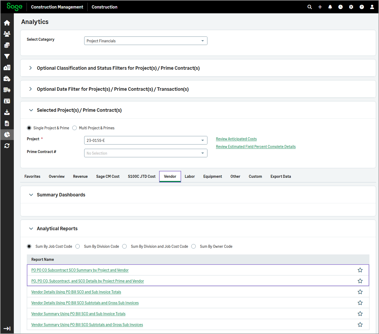Open notifications bell icon
Viewport: 379px width, 334px height.
point(330,7)
